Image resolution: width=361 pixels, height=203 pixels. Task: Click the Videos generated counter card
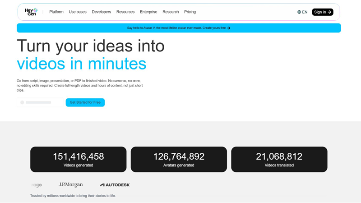tap(78, 159)
